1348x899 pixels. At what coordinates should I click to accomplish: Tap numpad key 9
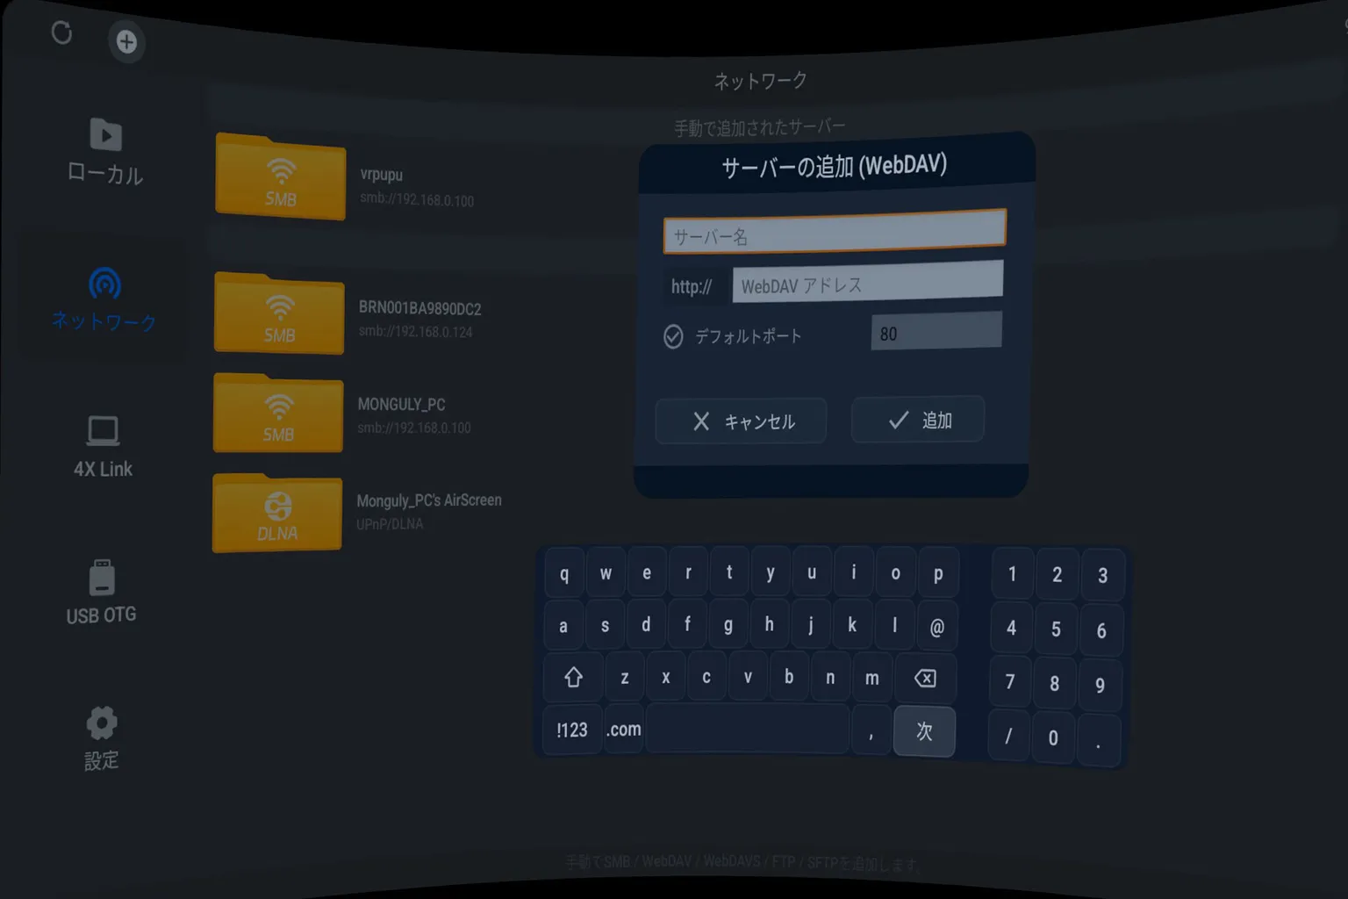1101,686
